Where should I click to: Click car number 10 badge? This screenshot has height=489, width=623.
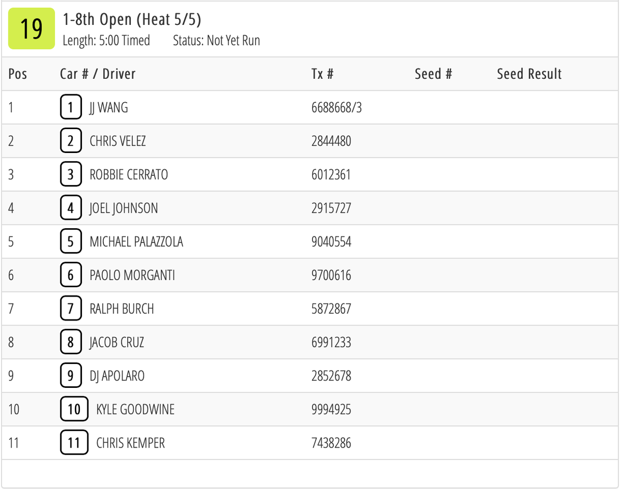pos(74,410)
